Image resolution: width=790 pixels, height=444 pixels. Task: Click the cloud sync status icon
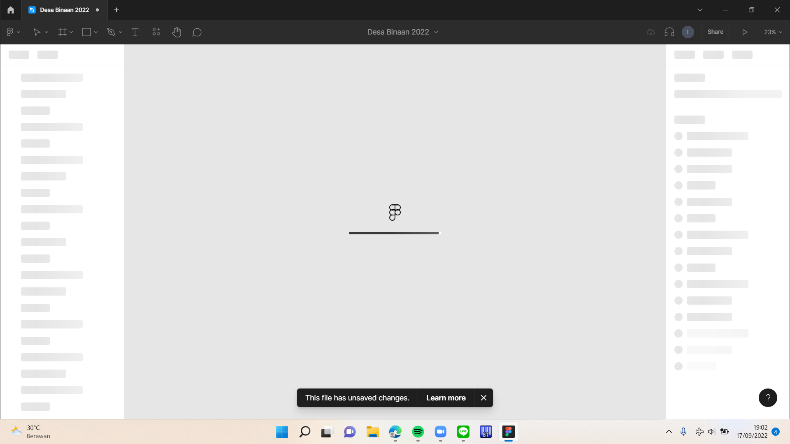[x=651, y=32]
